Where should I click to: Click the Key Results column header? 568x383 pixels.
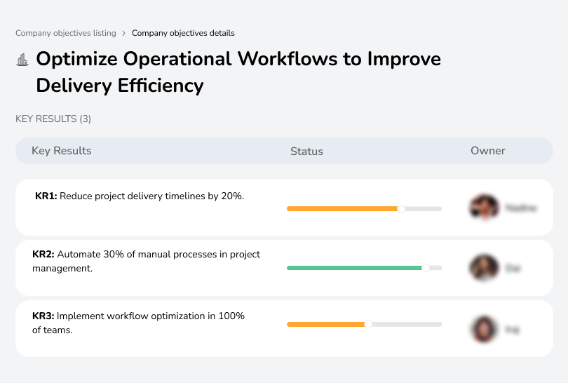click(62, 151)
